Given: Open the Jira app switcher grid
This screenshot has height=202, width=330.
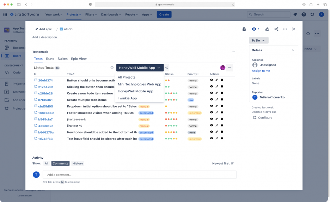Looking at the screenshot, I should pyautogui.click(x=5, y=14).
